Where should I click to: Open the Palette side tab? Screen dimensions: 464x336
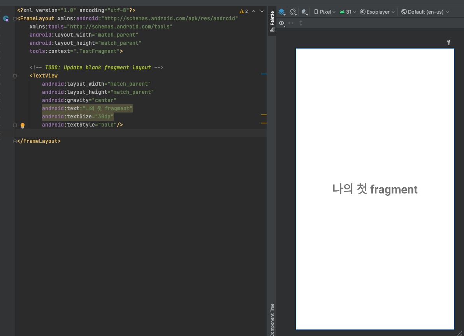272,21
